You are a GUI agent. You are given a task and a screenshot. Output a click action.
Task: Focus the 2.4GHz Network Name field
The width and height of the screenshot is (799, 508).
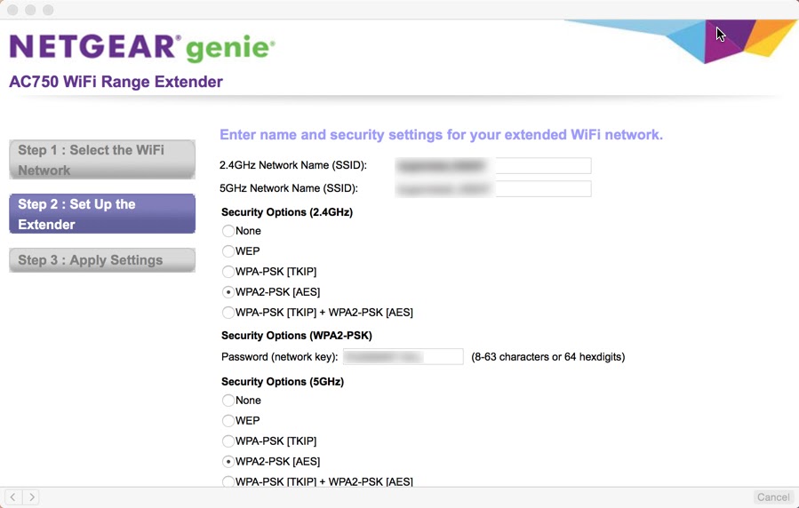492,165
